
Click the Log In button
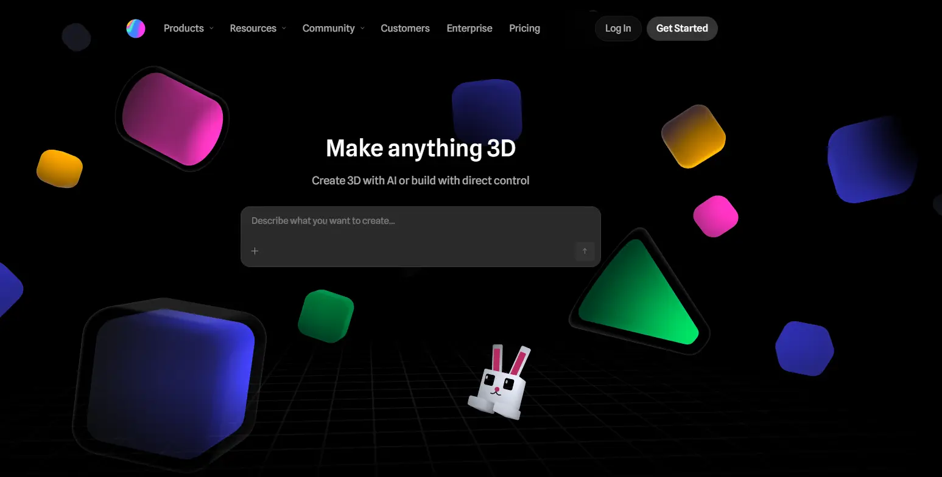pyautogui.click(x=618, y=29)
